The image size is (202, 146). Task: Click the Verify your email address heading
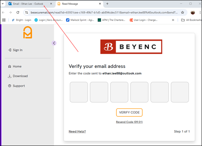[97, 66]
